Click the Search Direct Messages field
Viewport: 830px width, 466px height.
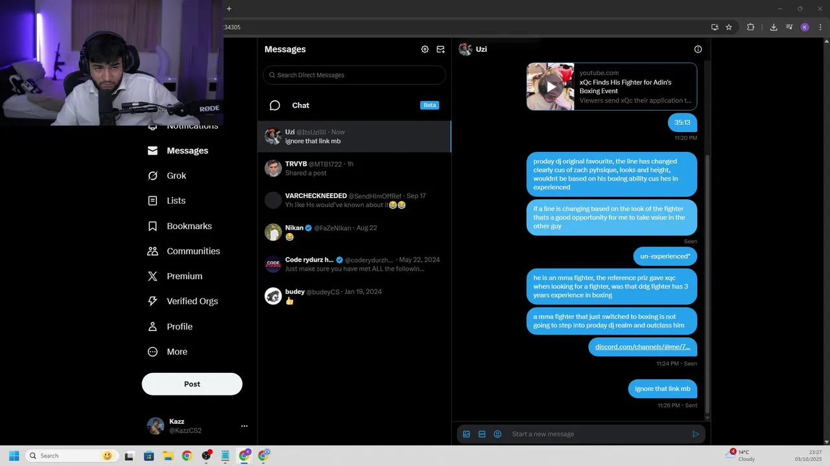point(354,75)
